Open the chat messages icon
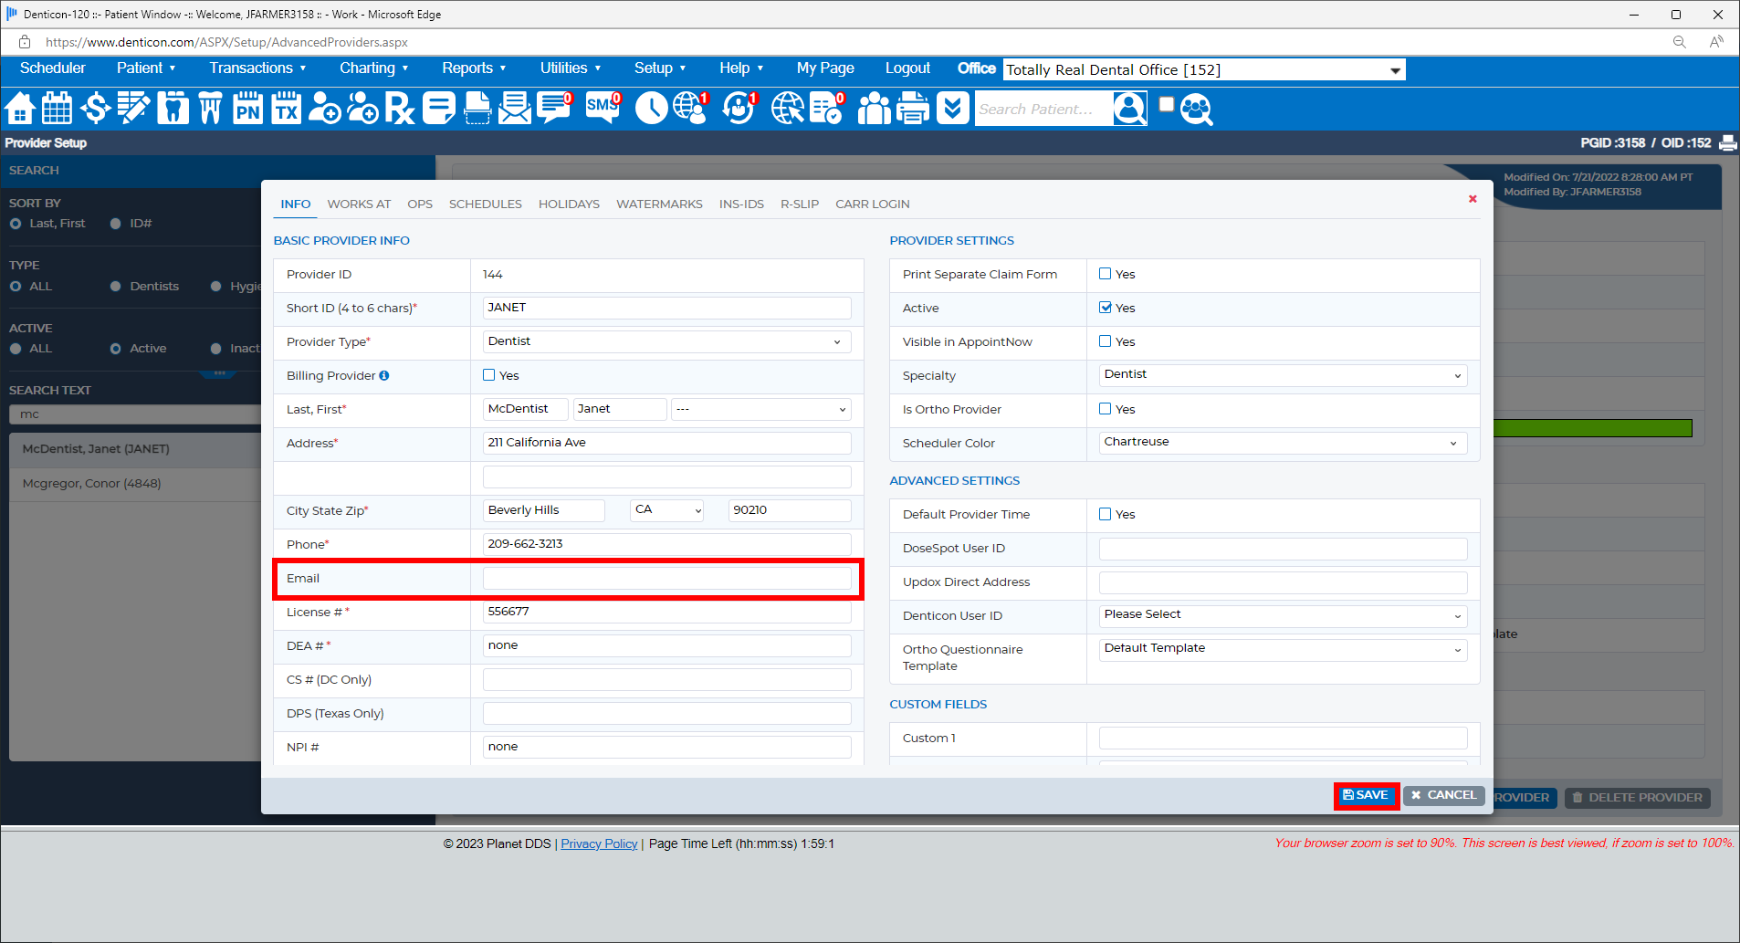Image resolution: width=1740 pixels, height=943 pixels. coord(554,109)
